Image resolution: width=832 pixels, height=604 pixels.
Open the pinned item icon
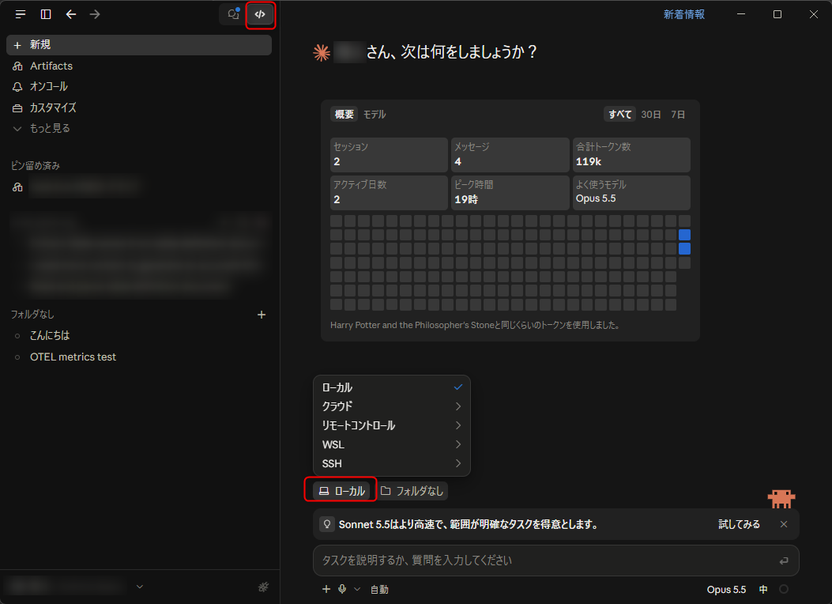click(17, 187)
